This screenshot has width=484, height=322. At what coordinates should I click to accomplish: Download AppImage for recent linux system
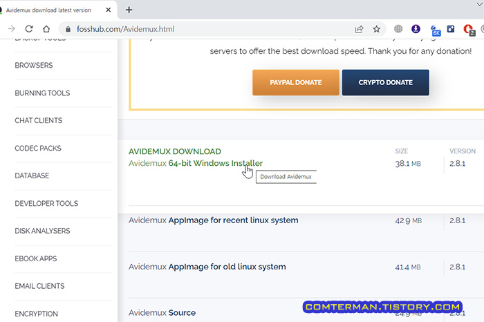point(213,220)
